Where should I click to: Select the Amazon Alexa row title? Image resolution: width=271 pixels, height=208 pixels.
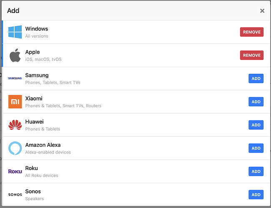point(43,145)
